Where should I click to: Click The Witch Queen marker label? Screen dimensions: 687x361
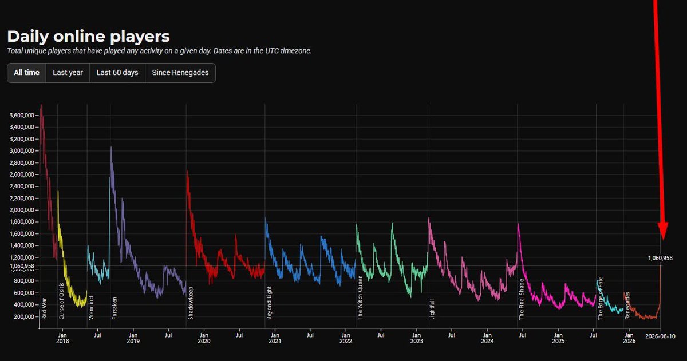(x=361, y=297)
